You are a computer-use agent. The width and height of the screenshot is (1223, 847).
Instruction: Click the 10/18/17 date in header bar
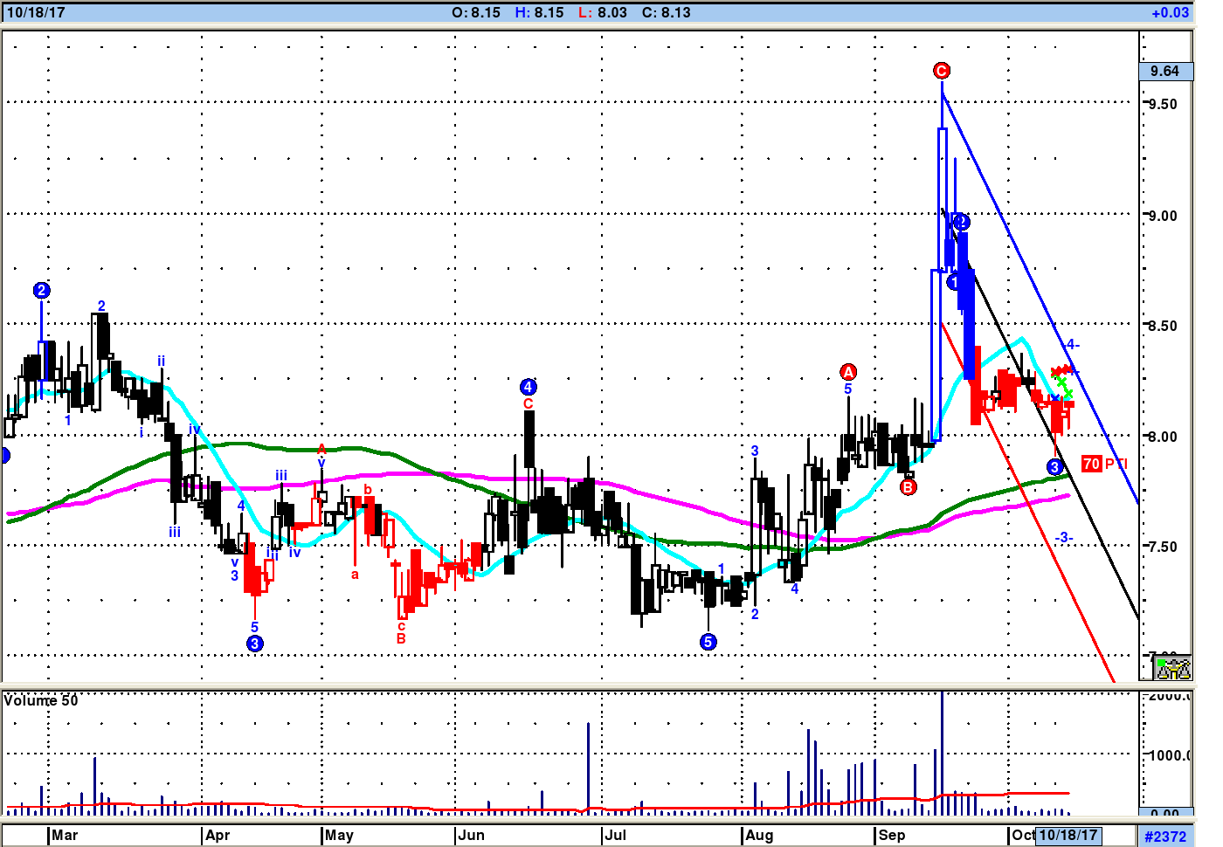[x=36, y=12]
